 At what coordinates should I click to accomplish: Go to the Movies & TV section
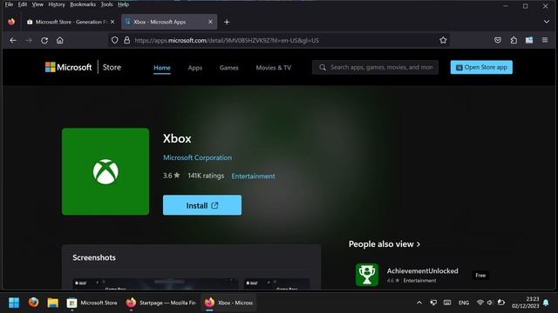point(273,68)
